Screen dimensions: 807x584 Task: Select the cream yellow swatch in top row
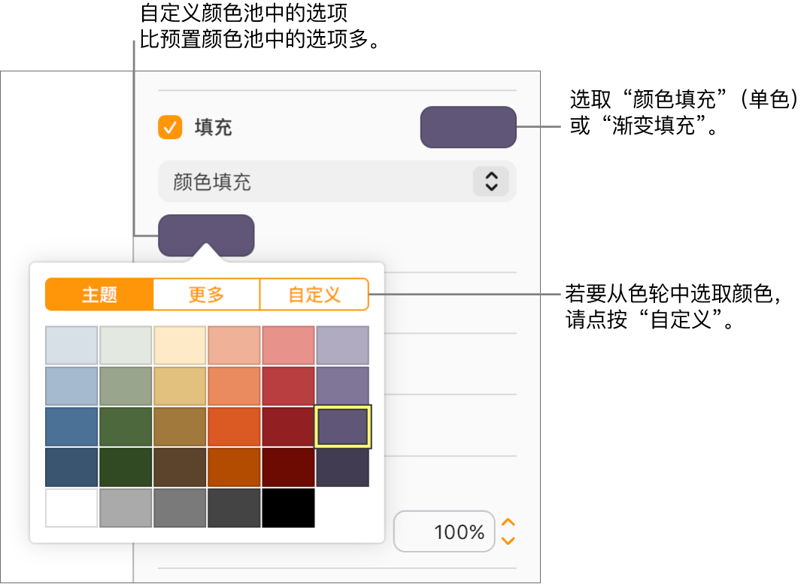(180, 344)
